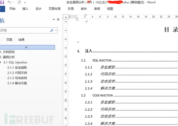This screenshot has width=178, height=126.
Task: Switch to the 页面 navigation tab
Action: (9, 40)
